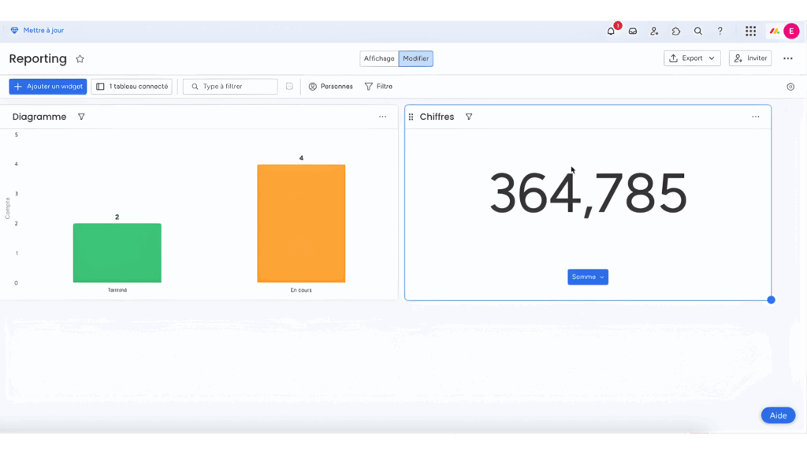Screen dimensions: 807x454
Task: Open the user avatar E
Action: pyautogui.click(x=791, y=31)
